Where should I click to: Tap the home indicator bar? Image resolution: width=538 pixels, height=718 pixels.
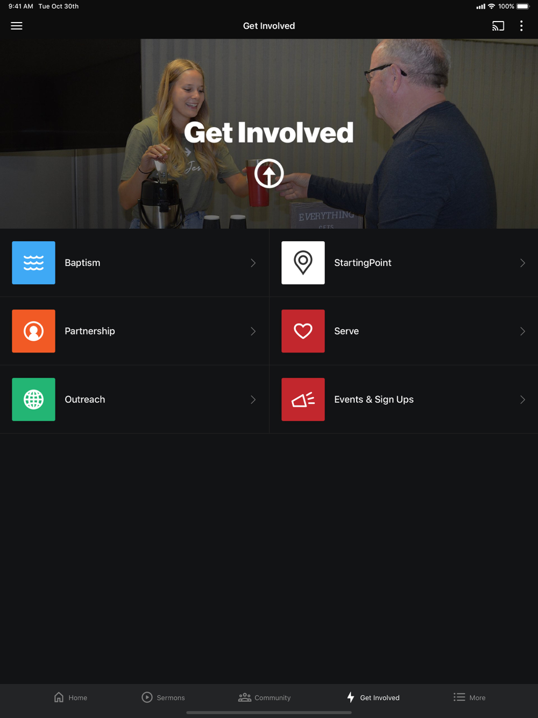pyautogui.click(x=269, y=713)
